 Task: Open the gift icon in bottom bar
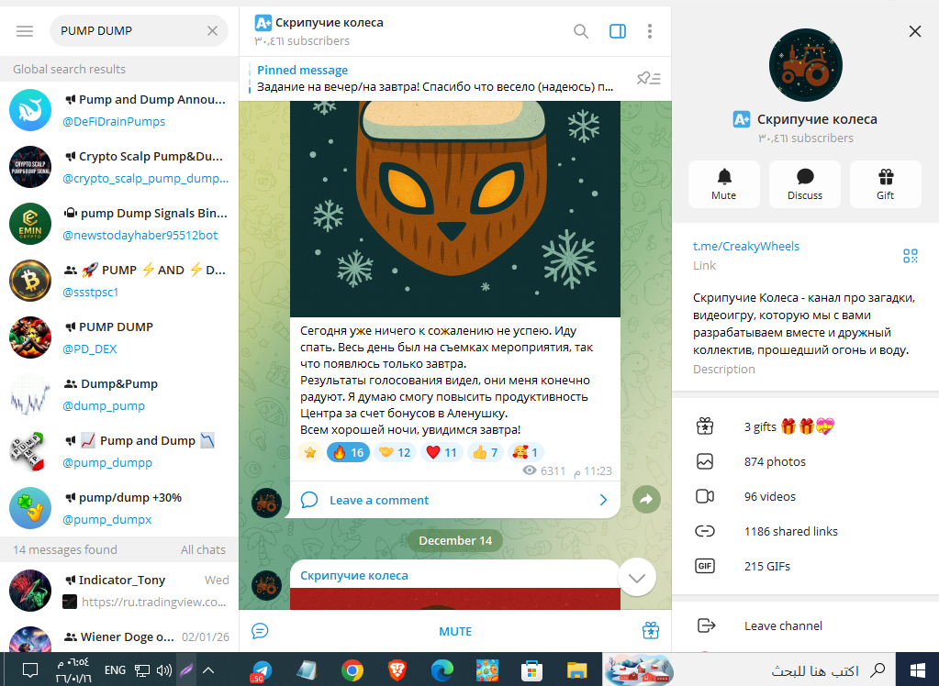(x=651, y=631)
